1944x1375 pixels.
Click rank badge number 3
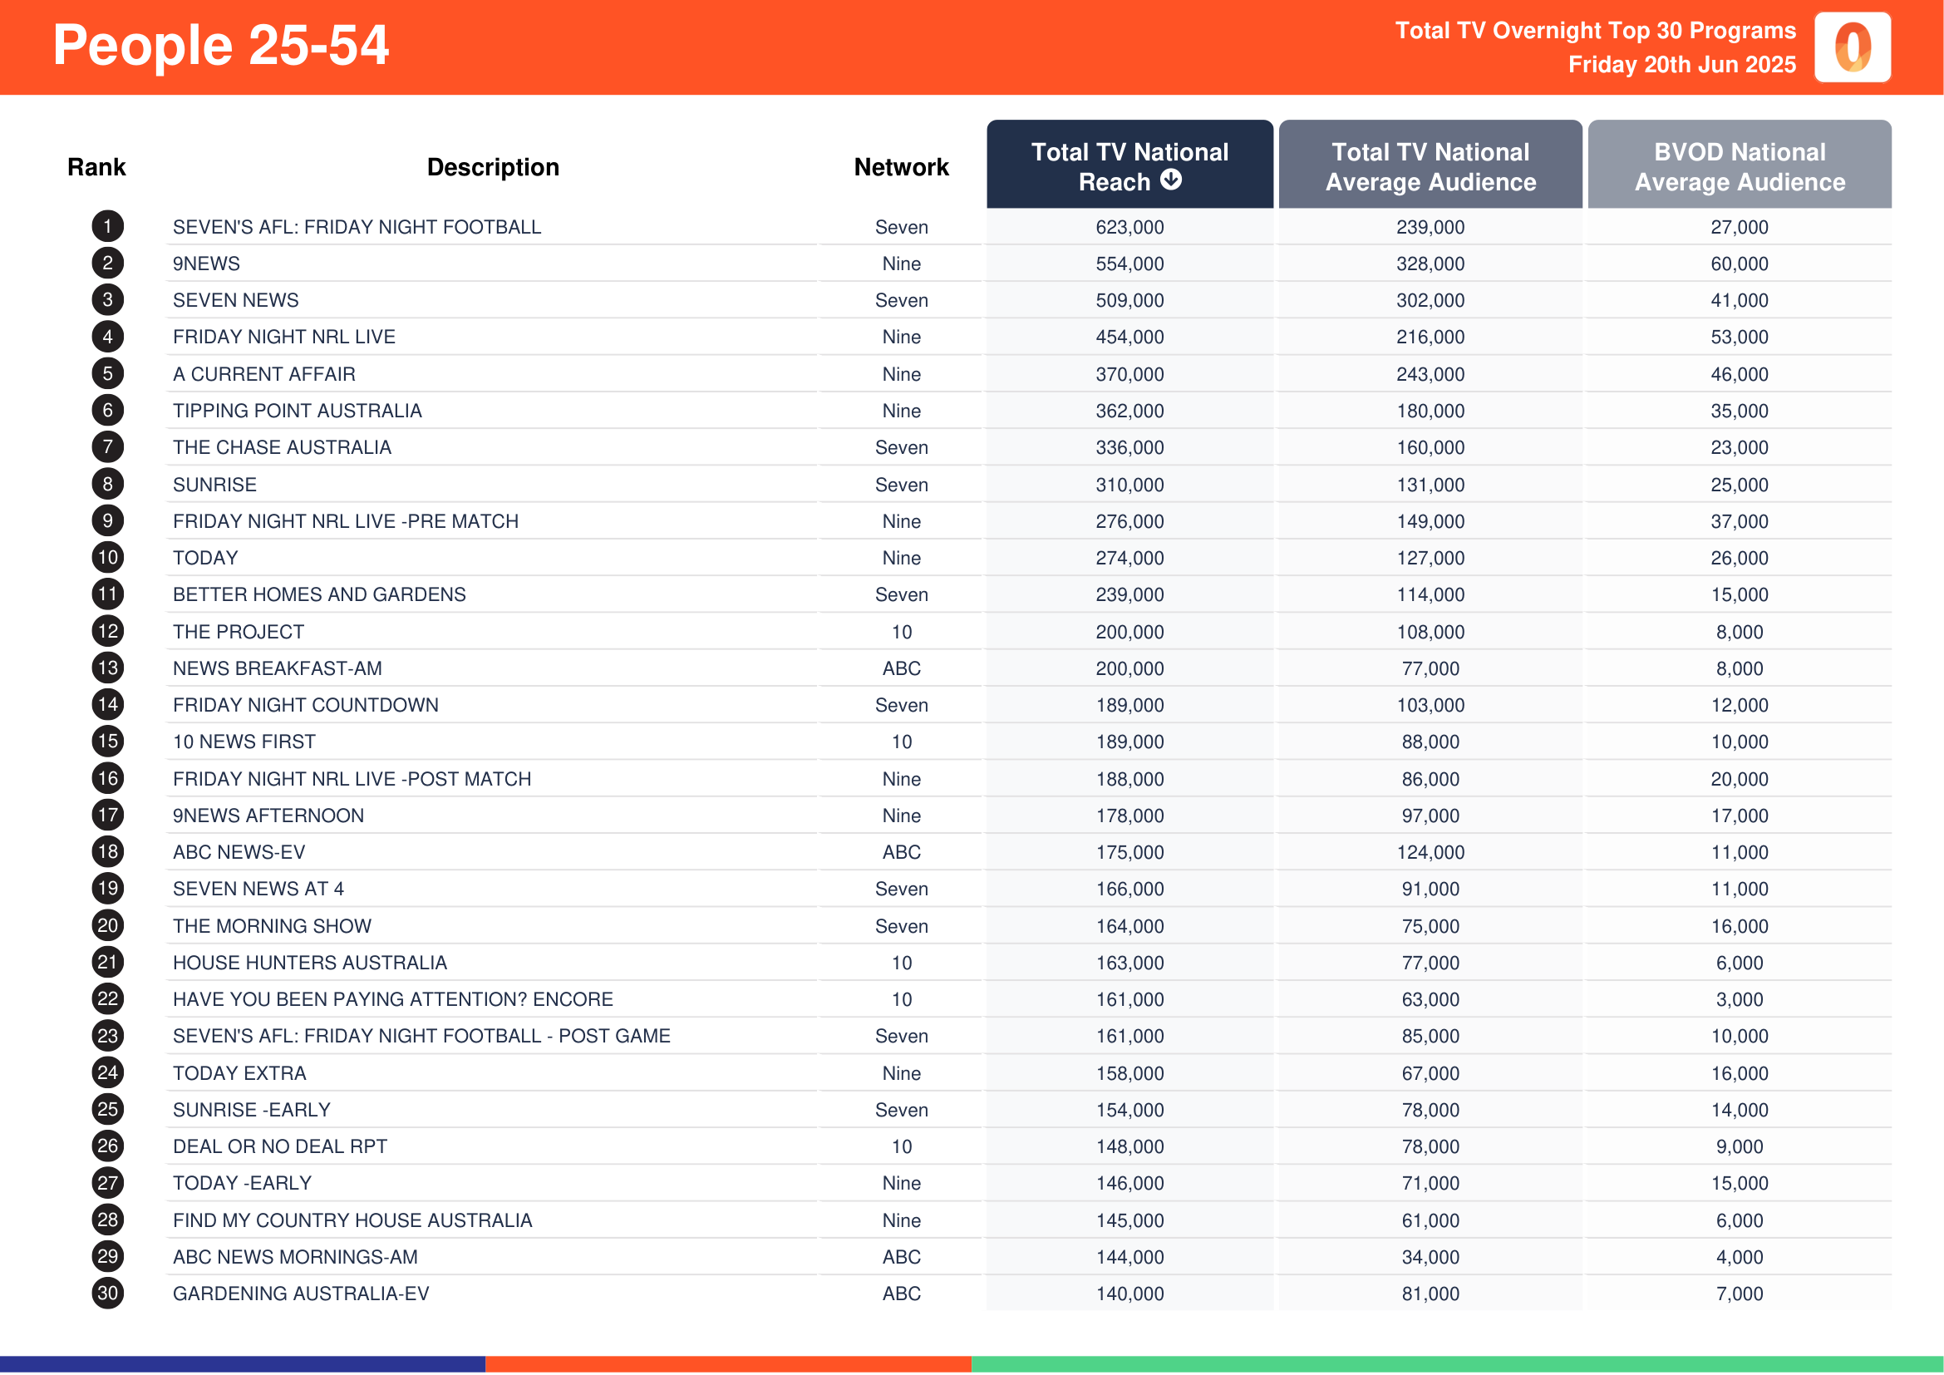coord(107,301)
